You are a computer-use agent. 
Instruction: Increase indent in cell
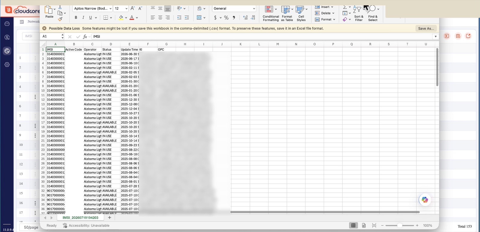click(187, 18)
